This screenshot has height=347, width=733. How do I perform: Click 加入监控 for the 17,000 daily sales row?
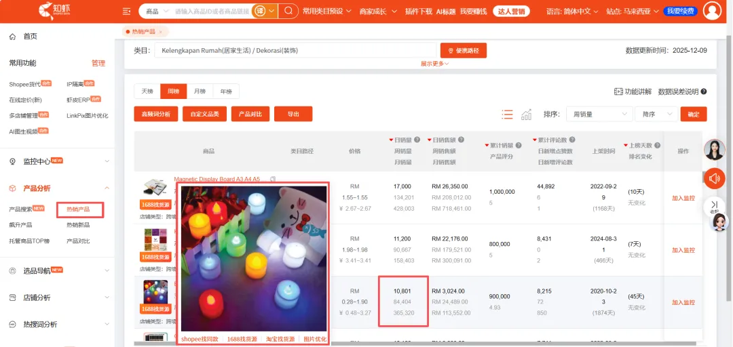[683, 198]
